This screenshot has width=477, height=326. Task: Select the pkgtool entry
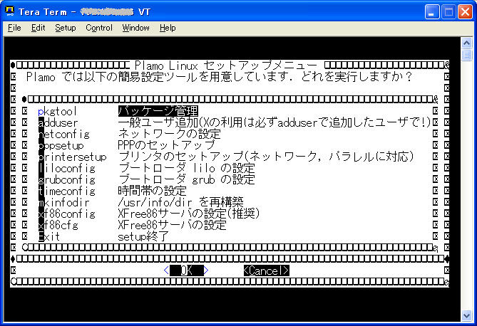pos(57,111)
